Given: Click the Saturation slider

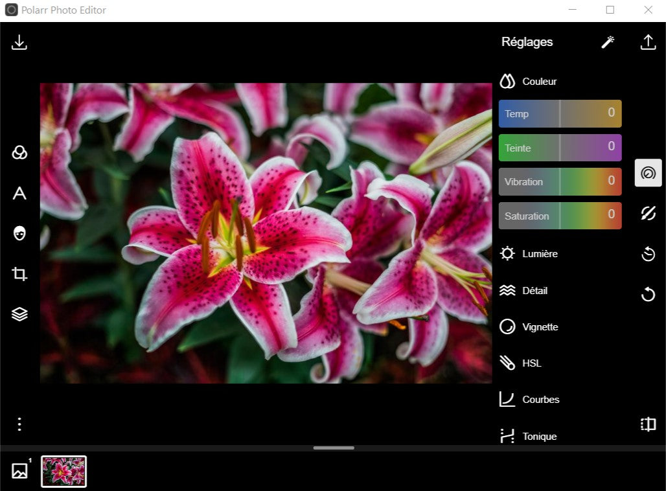Looking at the screenshot, I should point(560,216).
